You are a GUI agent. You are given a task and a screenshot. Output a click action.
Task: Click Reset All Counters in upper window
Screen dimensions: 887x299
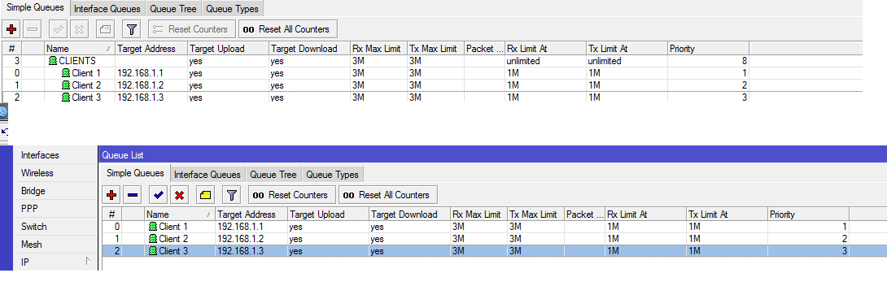(288, 28)
